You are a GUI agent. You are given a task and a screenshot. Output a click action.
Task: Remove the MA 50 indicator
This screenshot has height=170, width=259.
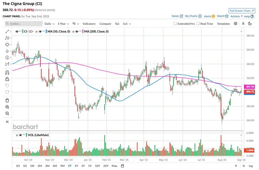(x=36, y=31)
